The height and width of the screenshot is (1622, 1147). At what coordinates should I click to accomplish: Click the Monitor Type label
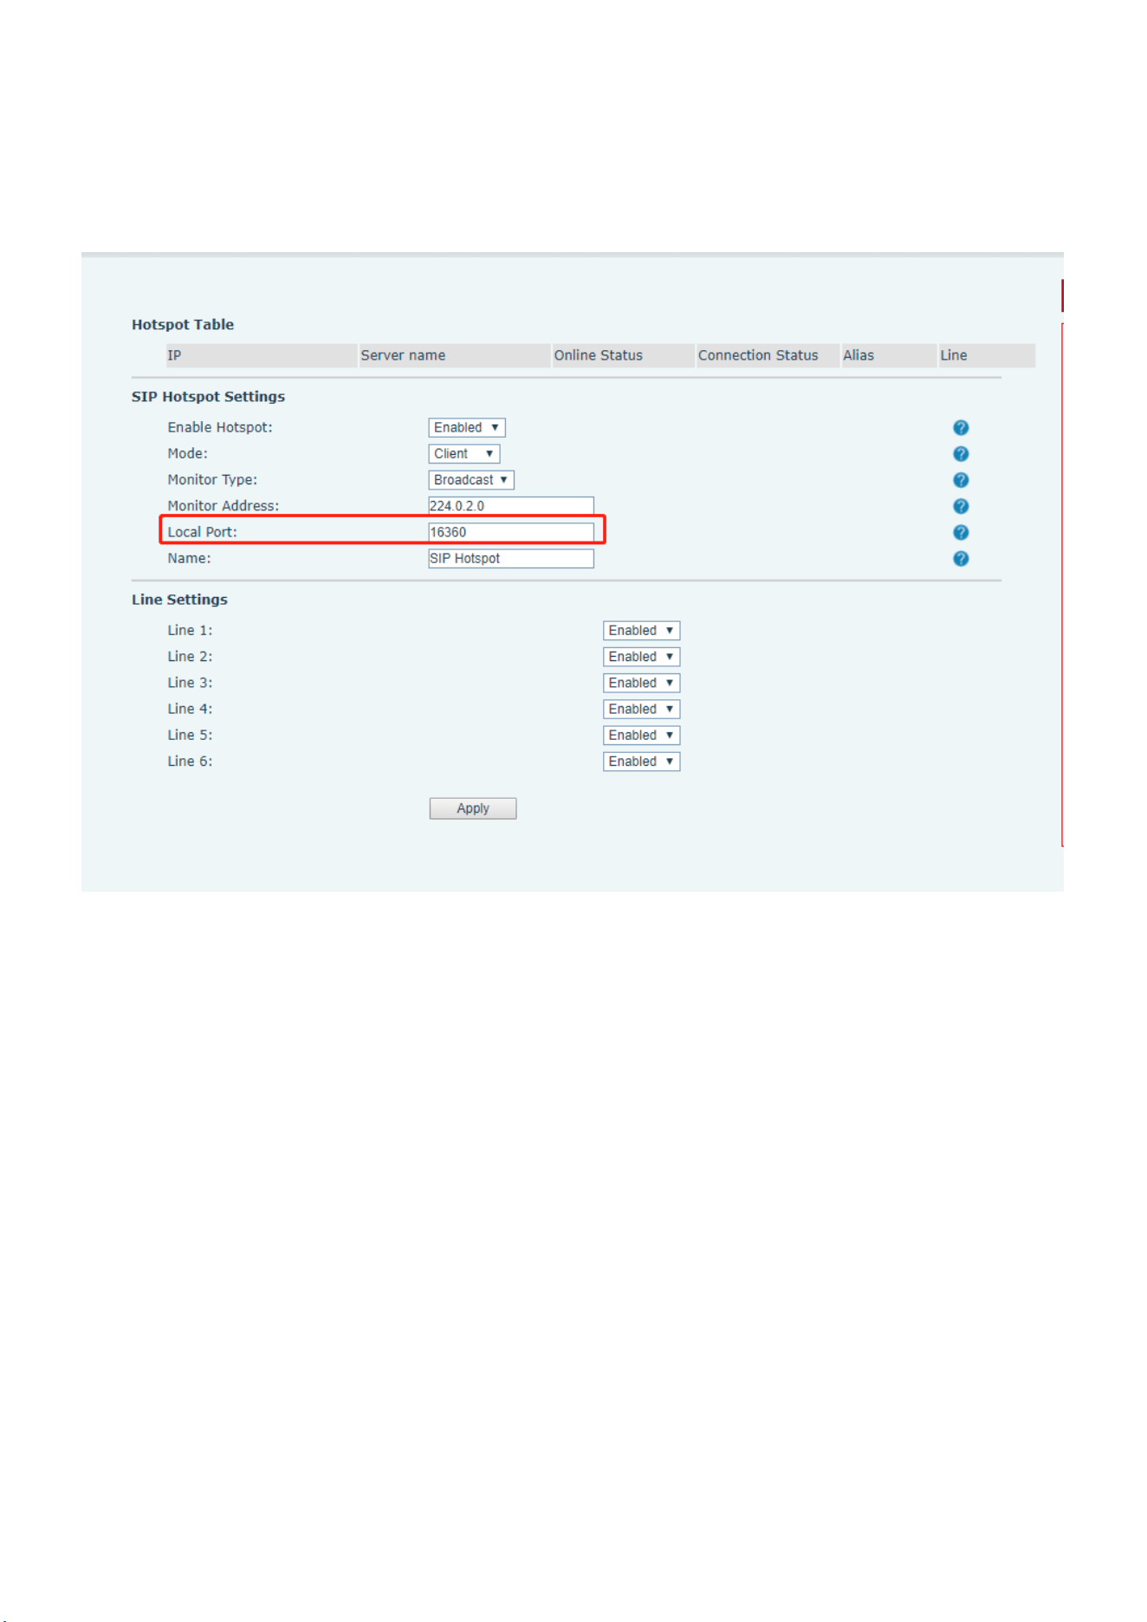(x=212, y=480)
